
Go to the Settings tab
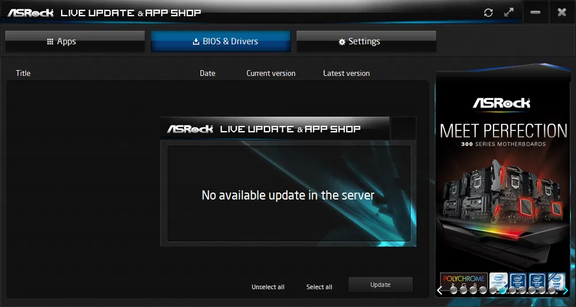click(366, 41)
